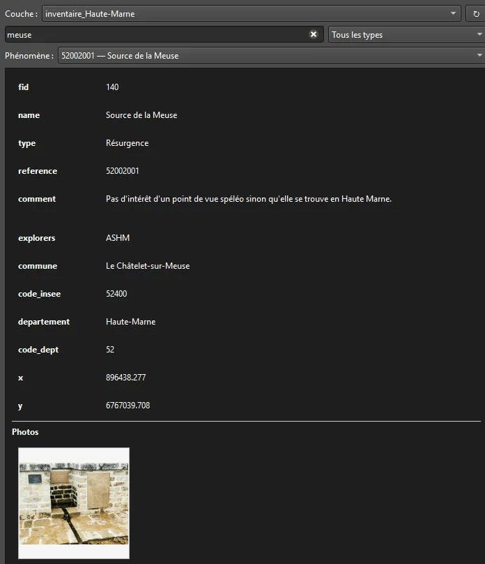This screenshot has height=564, width=485.
Task: Open the Tous les types dropdown
Action: (407, 34)
